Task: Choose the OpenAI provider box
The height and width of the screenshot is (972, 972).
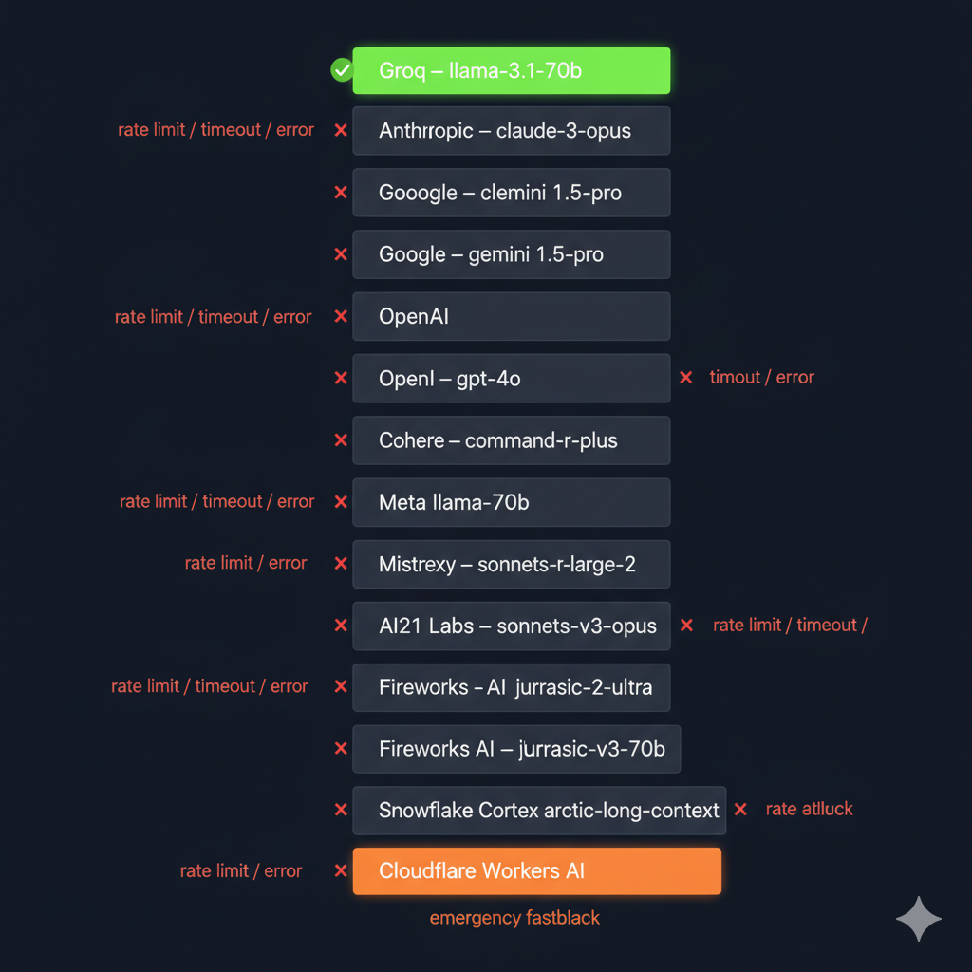Action: point(511,316)
